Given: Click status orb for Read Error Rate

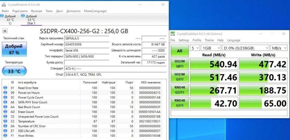Looking at the screenshot, I should [x=5, y=88].
